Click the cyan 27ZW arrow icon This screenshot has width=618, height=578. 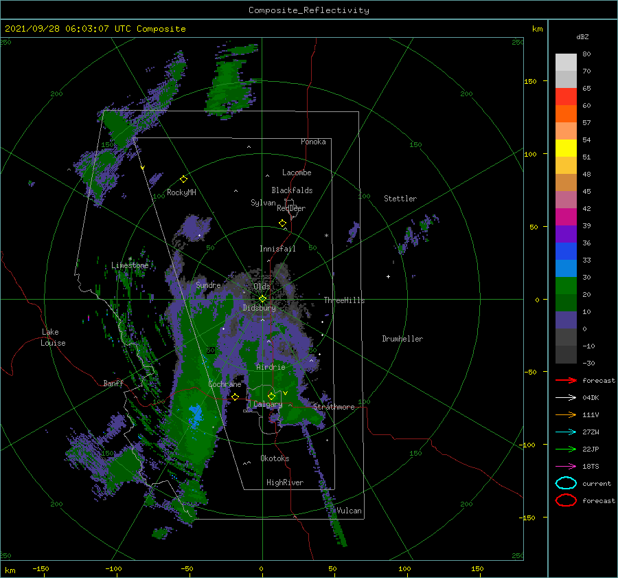pyautogui.click(x=566, y=432)
